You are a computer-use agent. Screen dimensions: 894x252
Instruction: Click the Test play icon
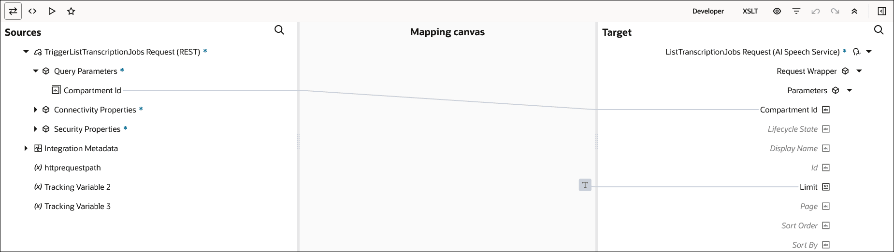(x=52, y=11)
